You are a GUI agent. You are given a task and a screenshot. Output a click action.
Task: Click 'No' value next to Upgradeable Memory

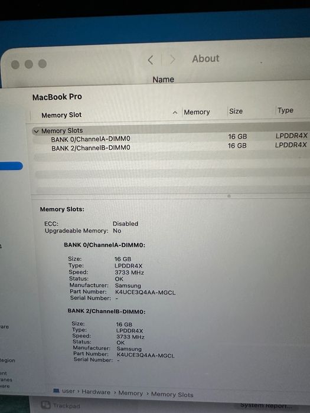click(117, 231)
